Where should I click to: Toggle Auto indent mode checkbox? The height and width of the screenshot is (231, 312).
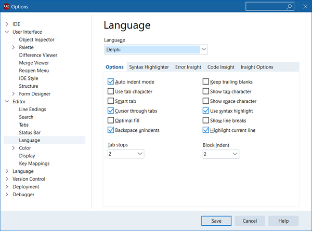coord(111,81)
